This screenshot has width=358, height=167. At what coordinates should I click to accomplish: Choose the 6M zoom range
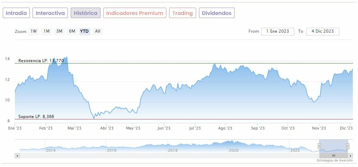click(72, 31)
